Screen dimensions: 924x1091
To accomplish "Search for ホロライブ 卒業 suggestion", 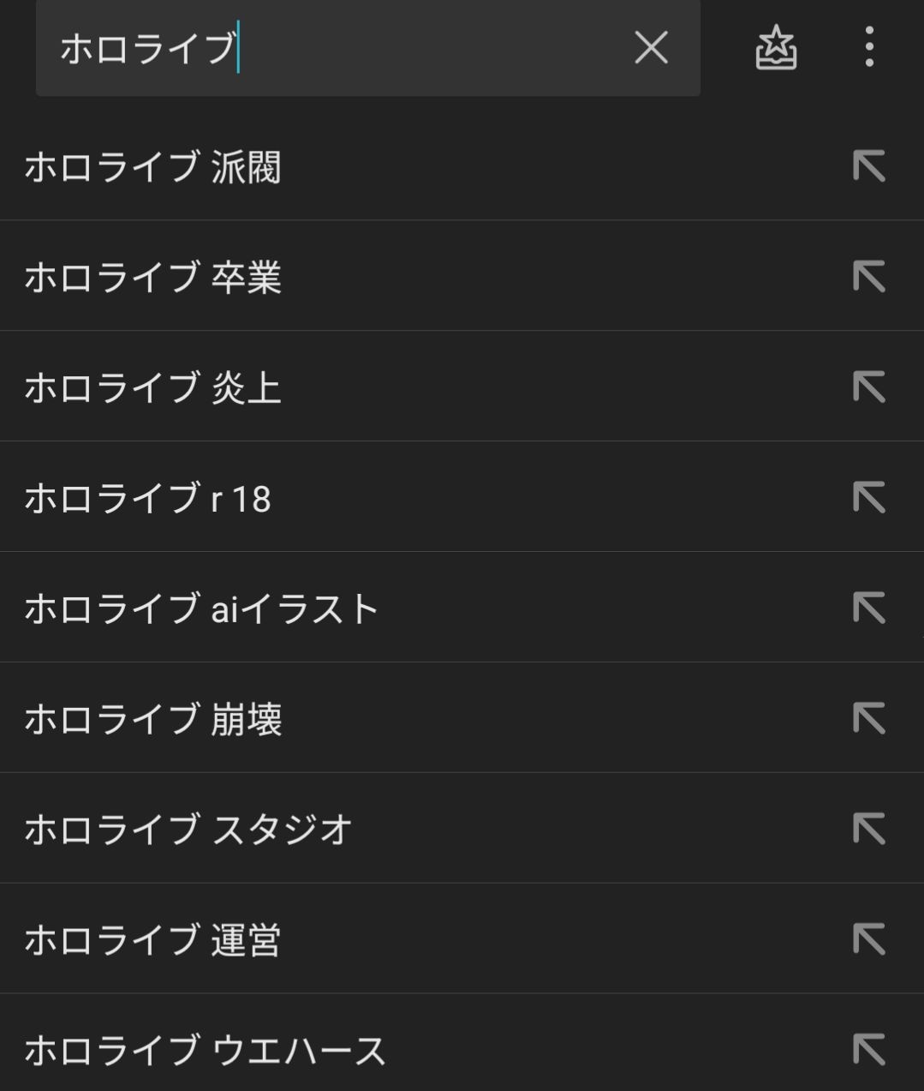I will (x=152, y=278).
